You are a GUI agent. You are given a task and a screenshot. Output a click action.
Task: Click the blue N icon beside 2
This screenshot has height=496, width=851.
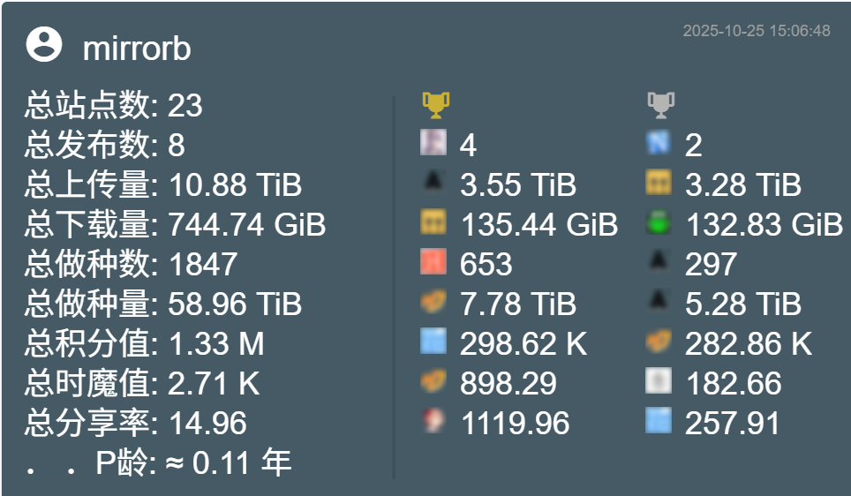pyautogui.click(x=659, y=143)
